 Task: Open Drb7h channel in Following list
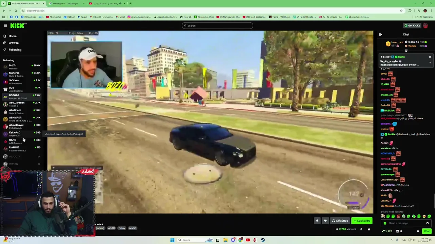tap(22, 67)
